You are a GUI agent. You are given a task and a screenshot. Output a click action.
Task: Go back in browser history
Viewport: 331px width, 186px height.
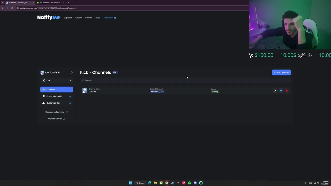3,8
